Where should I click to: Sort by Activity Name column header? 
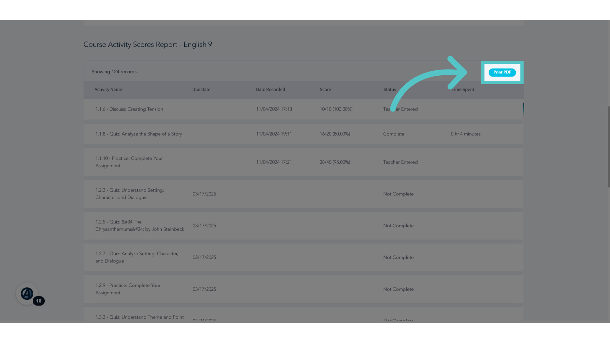(x=108, y=90)
